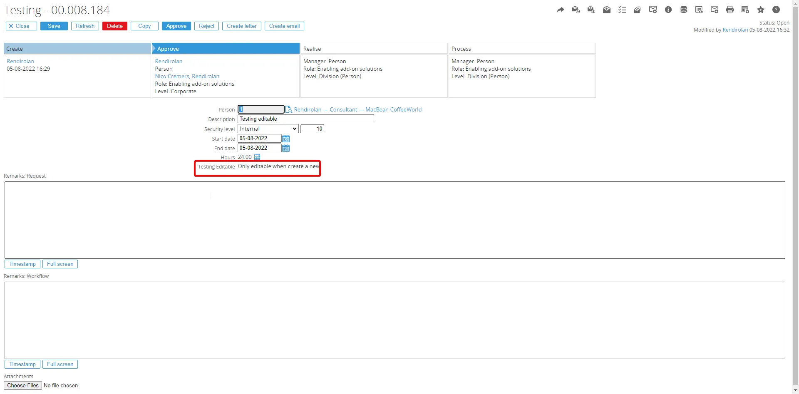The image size is (799, 394).
Task: Select the Approve workflow stage header
Action: click(226, 49)
